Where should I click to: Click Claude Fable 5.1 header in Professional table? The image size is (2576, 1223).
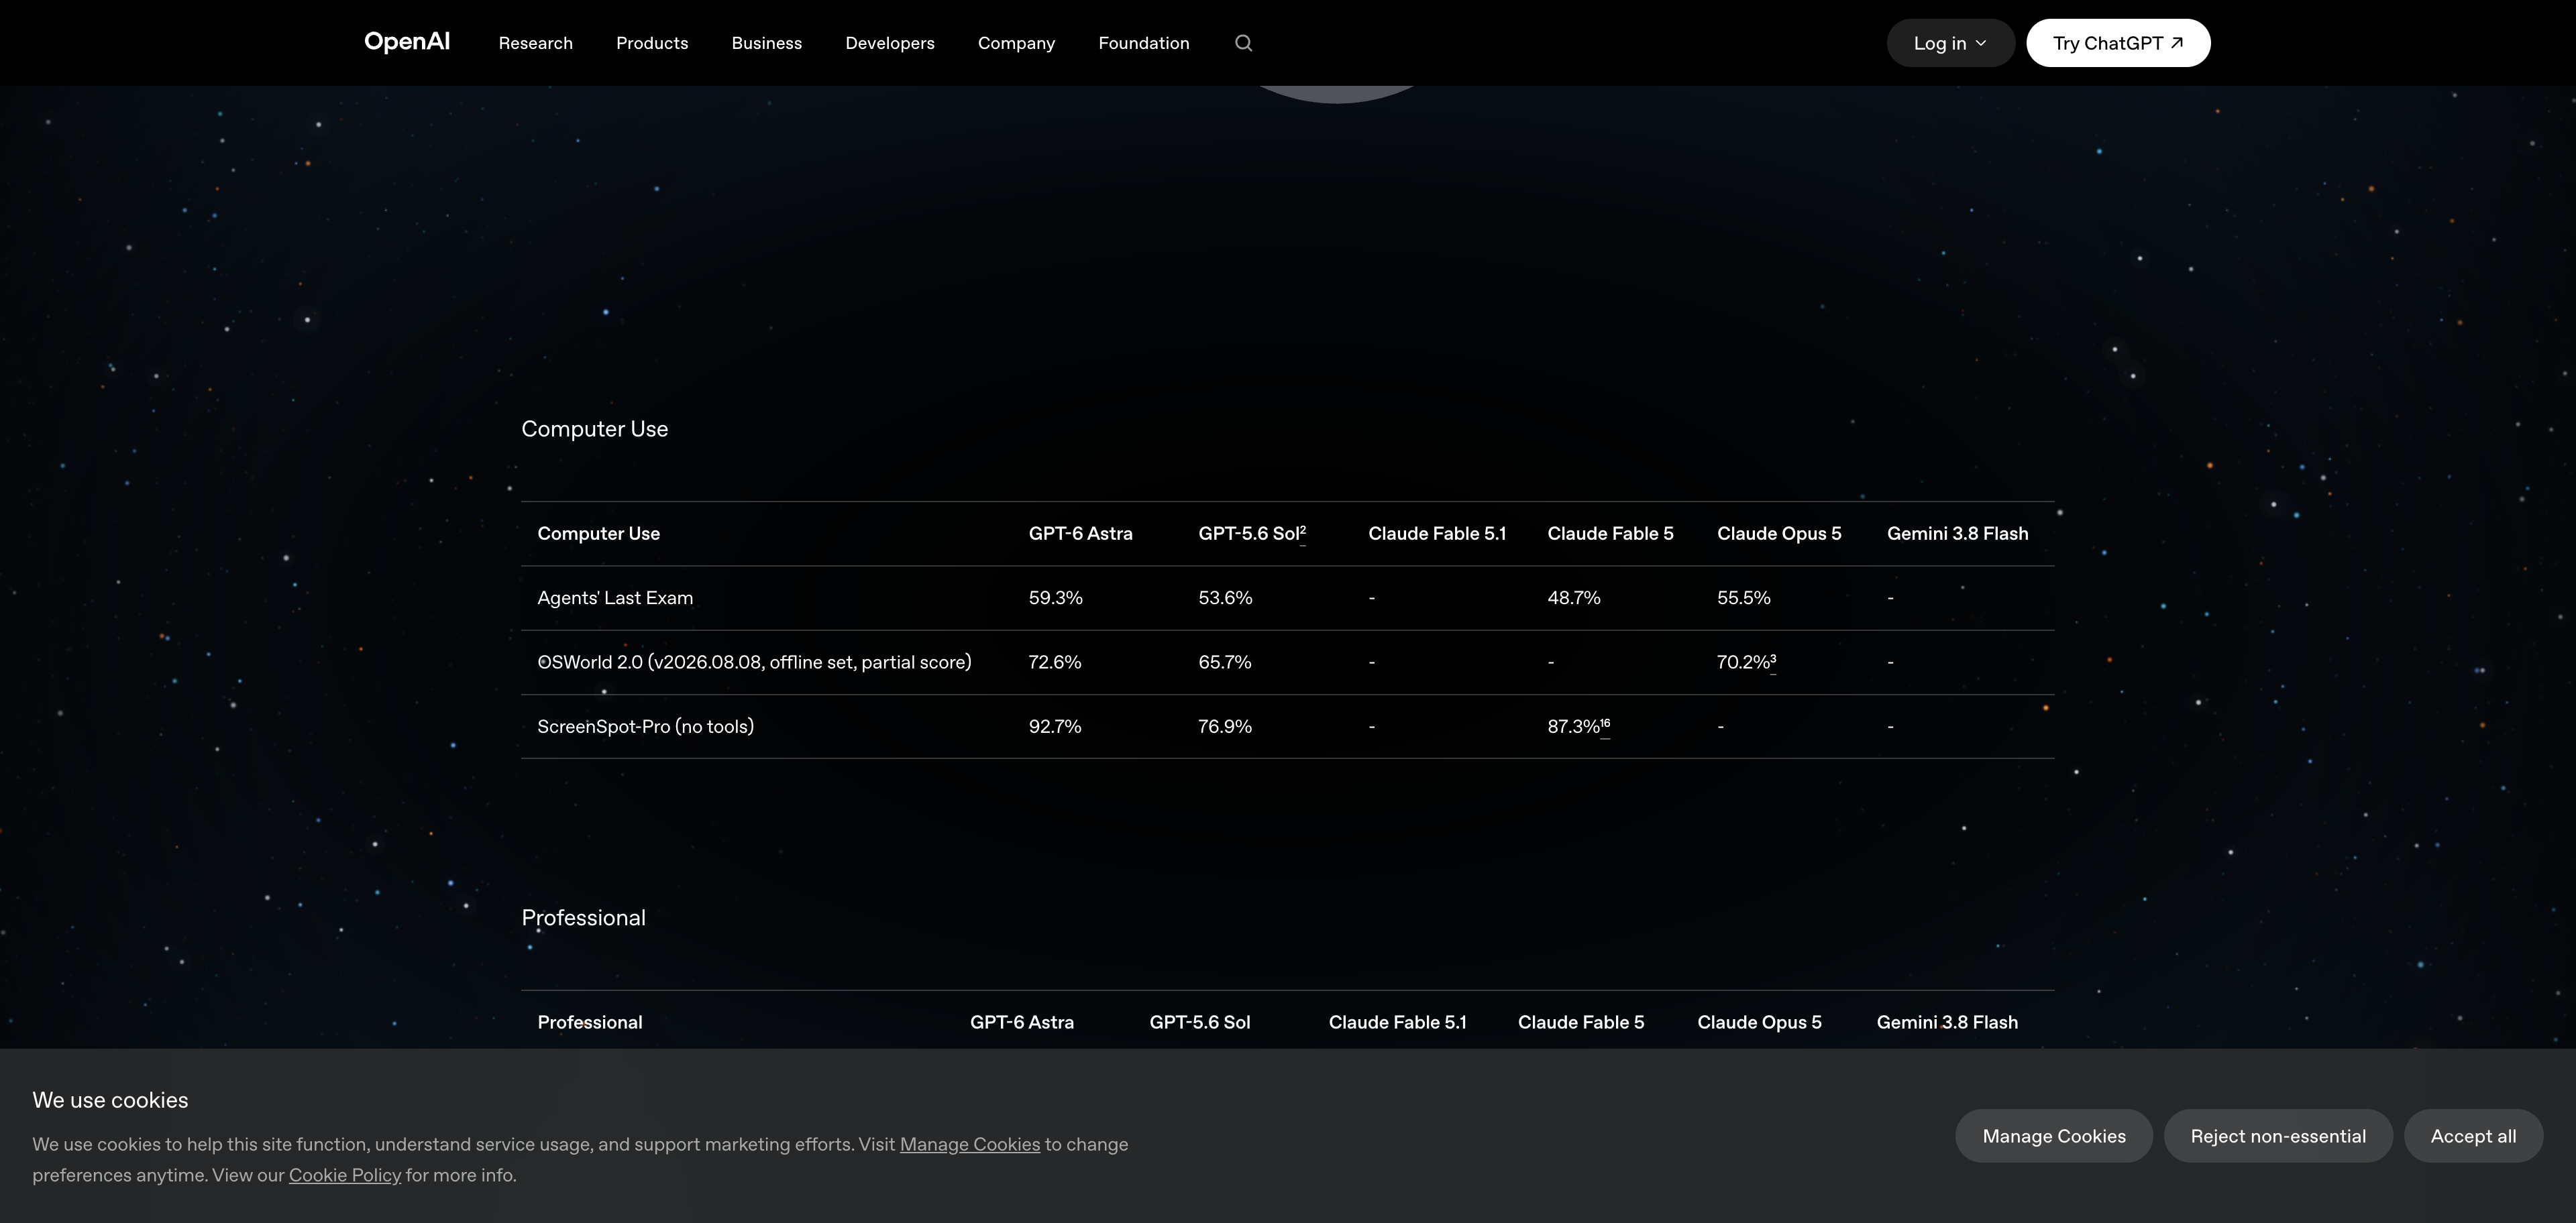point(1398,1022)
